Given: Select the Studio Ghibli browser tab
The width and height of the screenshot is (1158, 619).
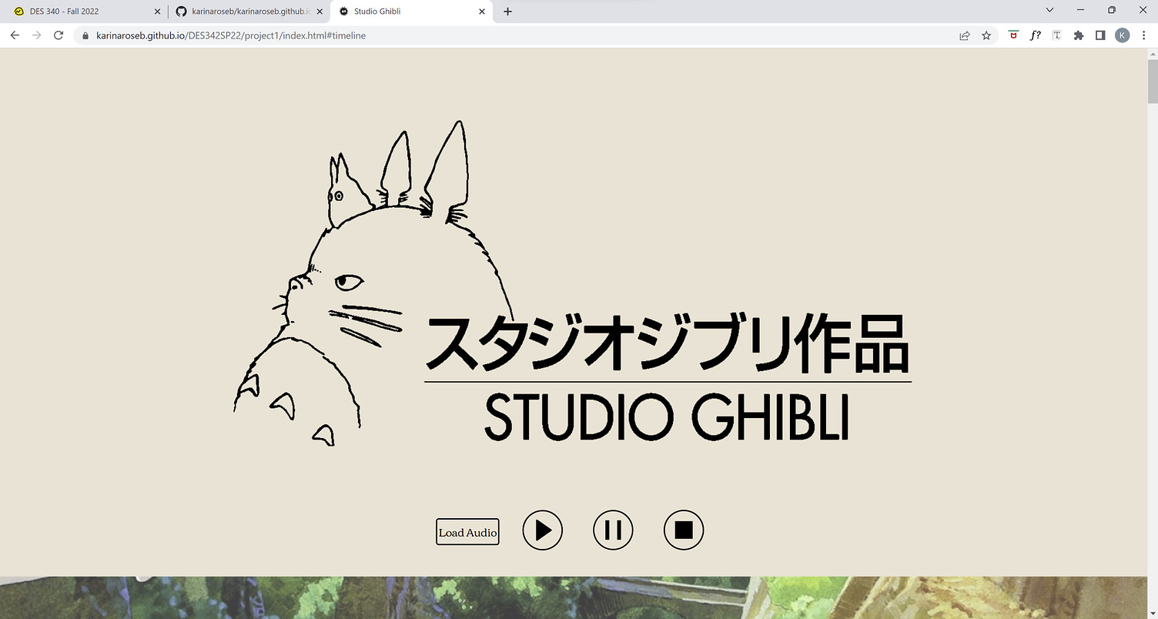Looking at the screenshot, I should (x=411, y=12).
